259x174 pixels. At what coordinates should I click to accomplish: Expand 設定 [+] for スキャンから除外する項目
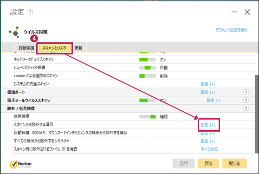[x=207, y=125]
